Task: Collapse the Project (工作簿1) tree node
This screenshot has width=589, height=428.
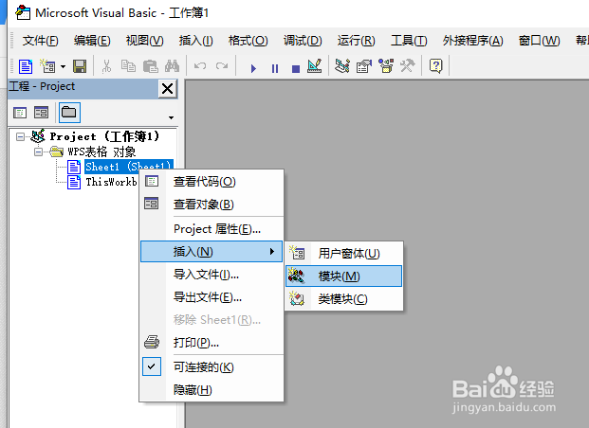Action: click(x=20, y=136)
